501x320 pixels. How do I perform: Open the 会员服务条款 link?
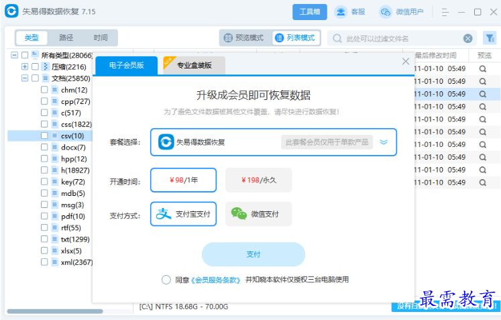click(215, 280)
